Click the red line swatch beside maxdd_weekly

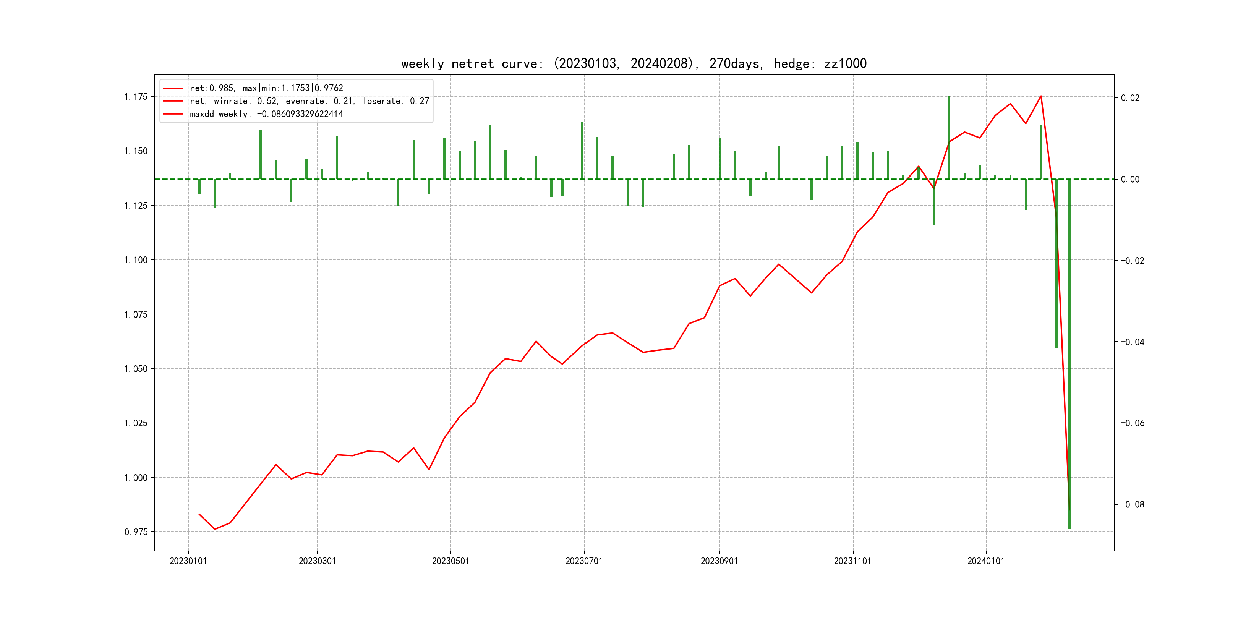[x=173, y=114]
